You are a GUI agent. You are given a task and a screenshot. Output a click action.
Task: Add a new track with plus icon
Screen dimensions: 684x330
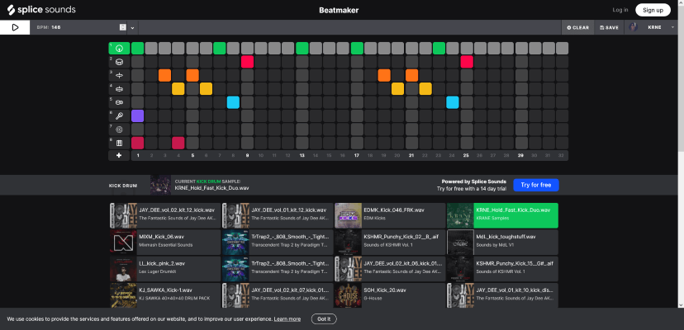click(x=119, y=156)
